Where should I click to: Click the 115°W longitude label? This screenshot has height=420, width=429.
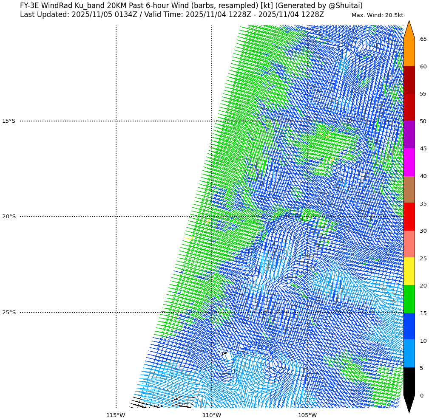tap(116, 415)
